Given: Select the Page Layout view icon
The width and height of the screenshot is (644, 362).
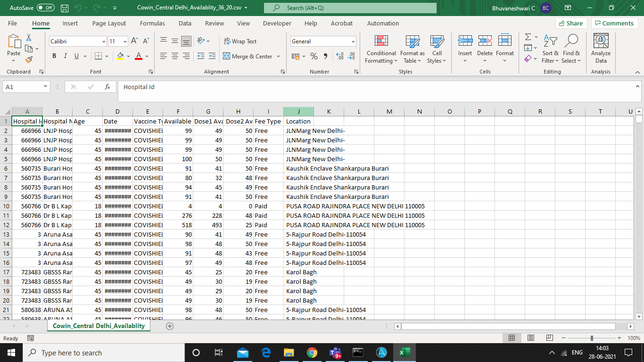Looking at the screenshot, I should pyautogui.click(x=530, y=338).
